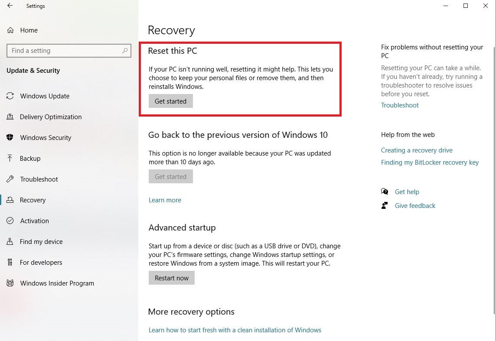
Task: Click the search magnifier icon
Action: (x=125, y=51)
